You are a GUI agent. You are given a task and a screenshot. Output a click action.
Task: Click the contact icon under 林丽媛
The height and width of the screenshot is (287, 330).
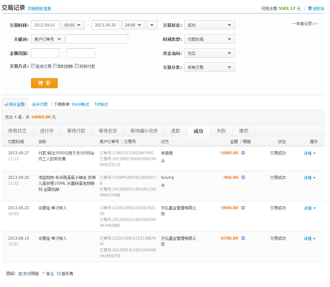pyautogui.click(x=163, y=161)
